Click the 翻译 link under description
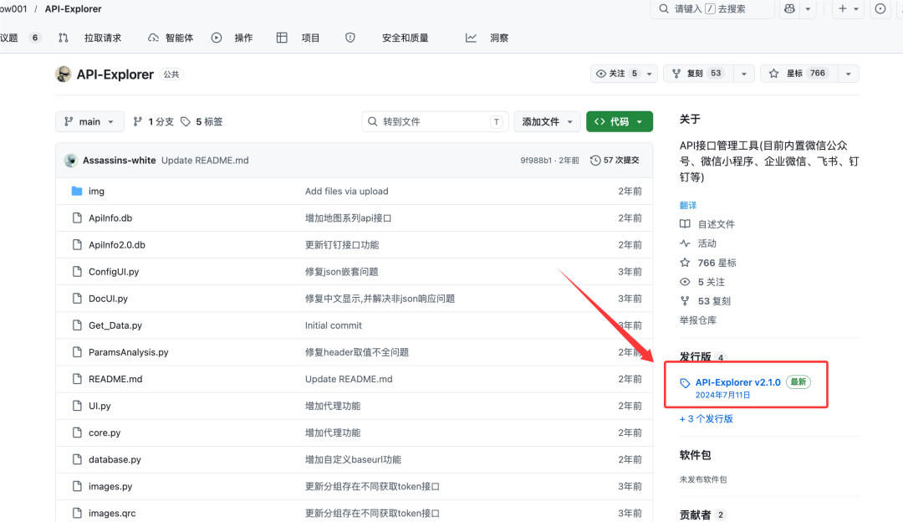 click(x=688, y=205)
